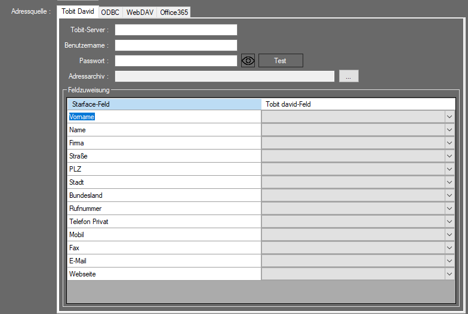
Task: Open the Straße field dropdown
Action: coord(449,156)
